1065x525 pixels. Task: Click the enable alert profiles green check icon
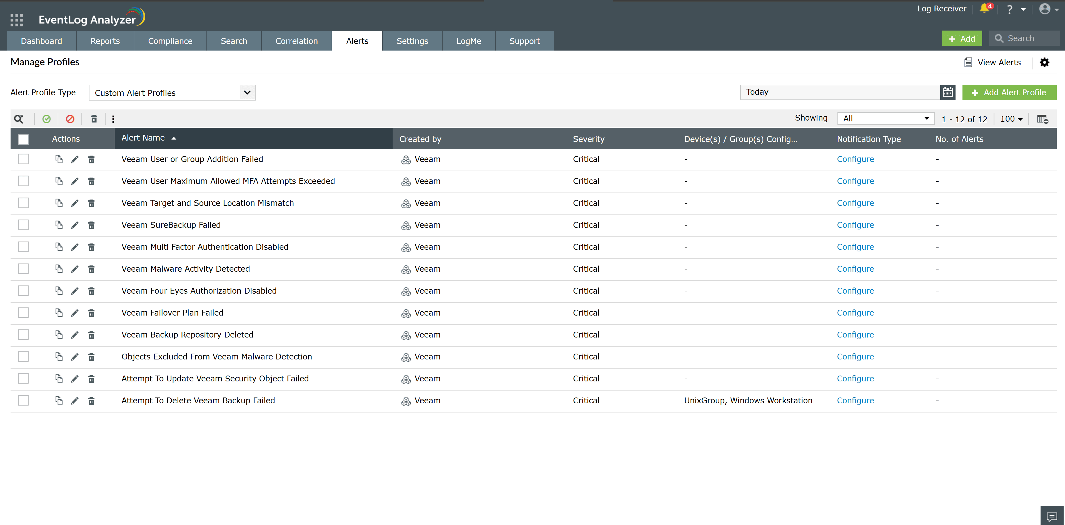click(46, 119)
